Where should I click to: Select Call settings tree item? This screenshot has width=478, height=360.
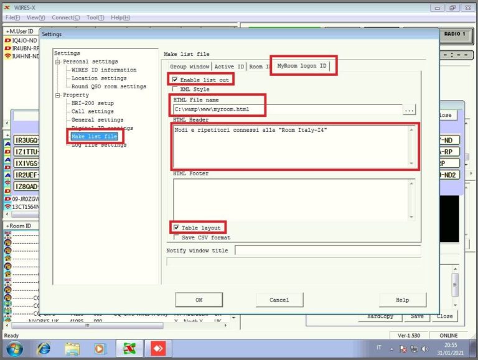(x=92, y=111)
